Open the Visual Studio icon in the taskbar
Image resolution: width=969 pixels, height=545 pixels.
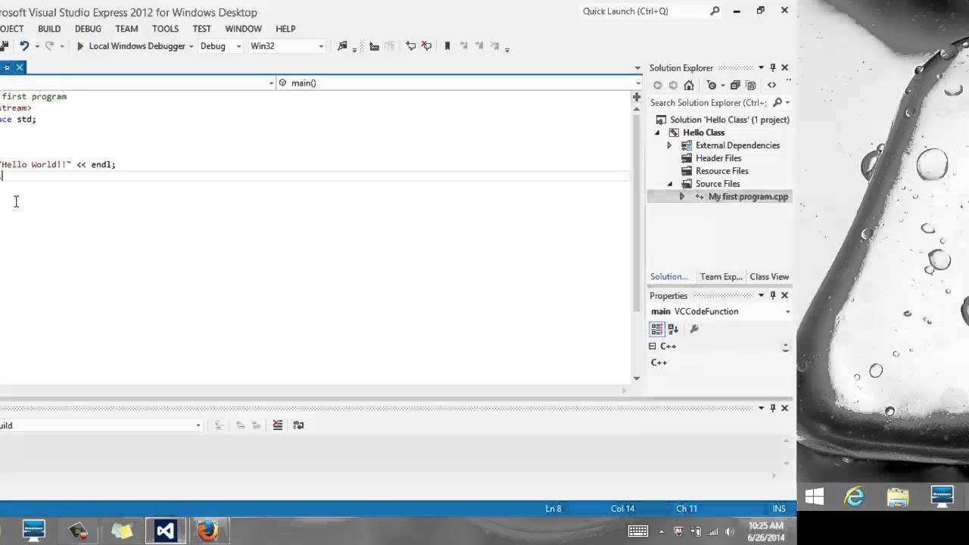[165, 531]
